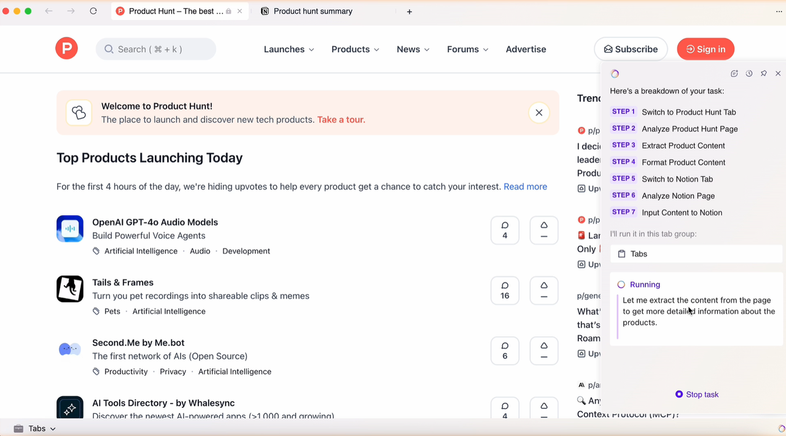Open a new tab with plus icon

tap(410, 12)
